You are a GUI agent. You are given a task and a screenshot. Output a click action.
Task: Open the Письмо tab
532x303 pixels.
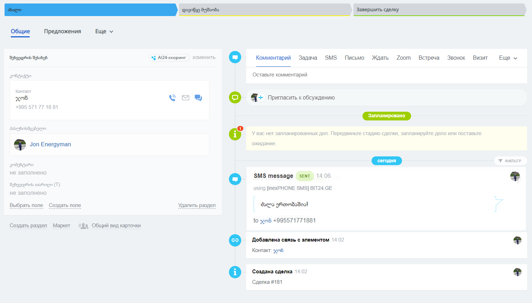(x=354, y=58)
